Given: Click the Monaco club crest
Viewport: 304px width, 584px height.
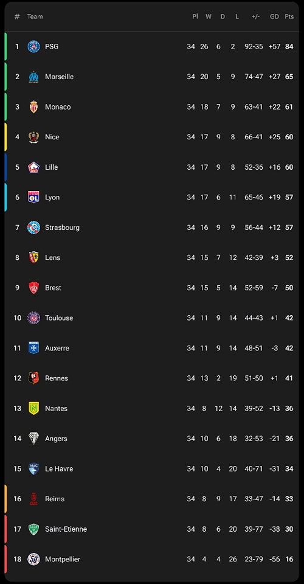Looking at the screenshot, I should coord(33,107).
